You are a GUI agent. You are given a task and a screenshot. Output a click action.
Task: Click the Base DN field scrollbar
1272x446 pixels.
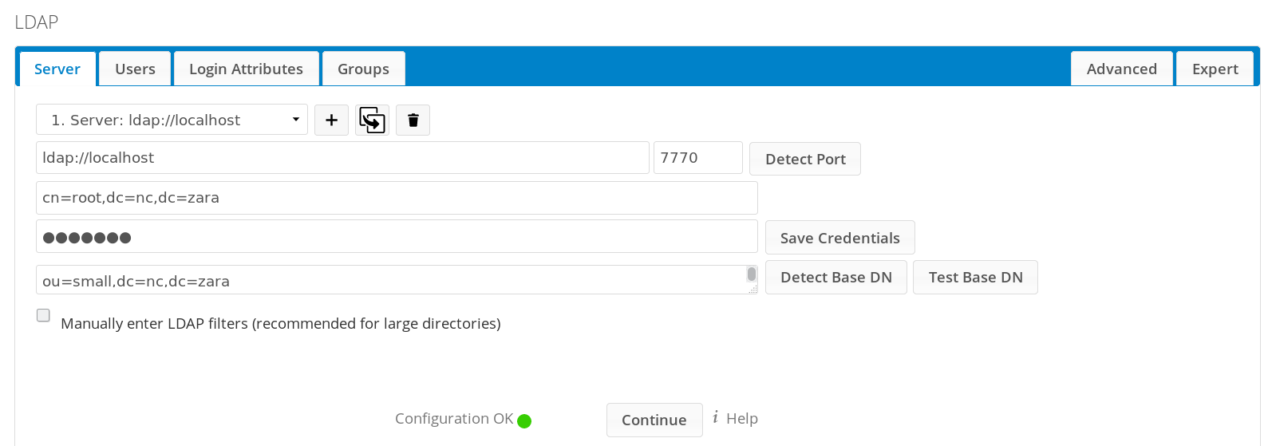751,274
